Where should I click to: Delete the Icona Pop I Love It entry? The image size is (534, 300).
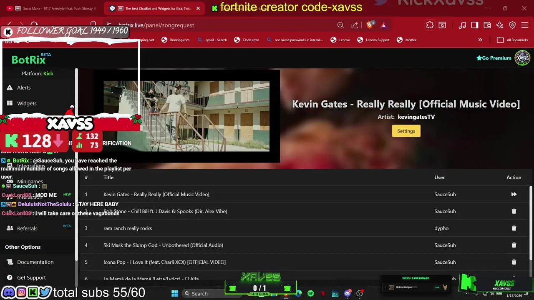click(x=514, y=262)
